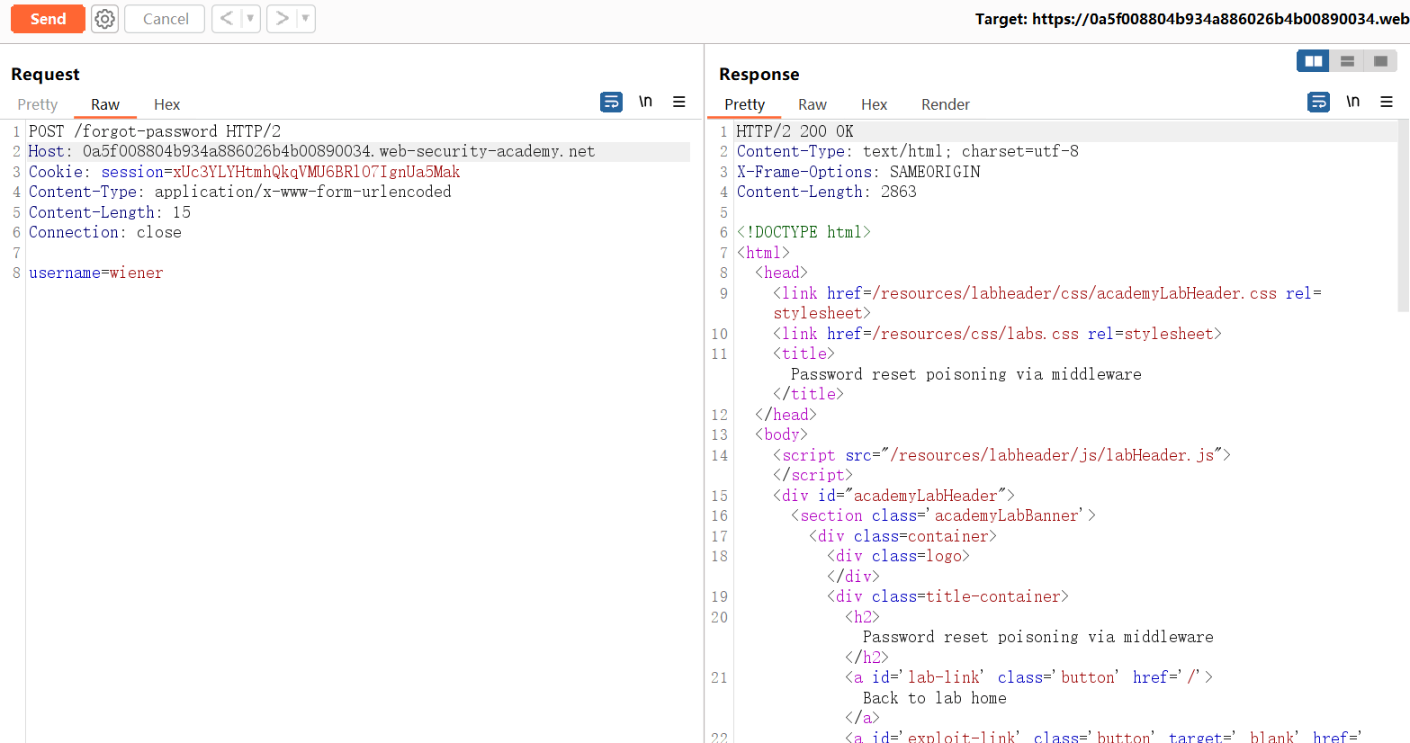Image resolution: width=1410 pixels, height=743 pixels.
Task: Click the Content-Type application/x-www-form-urlencoded line
Action: [x=240, y=192]
